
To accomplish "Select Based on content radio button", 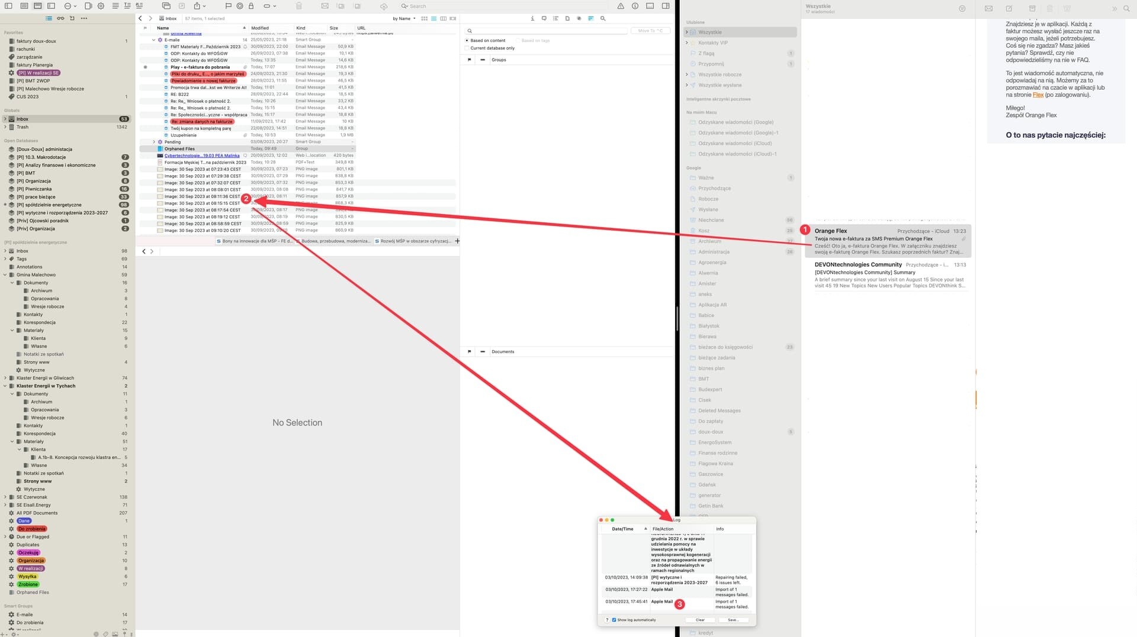I will 467,41.
